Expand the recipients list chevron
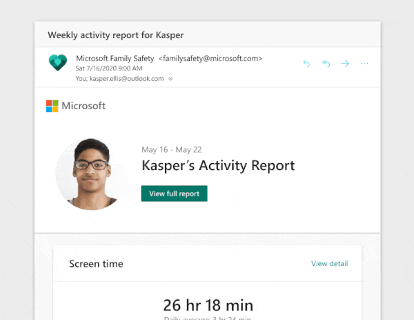This screenshot has height=320, width=414. (170, 79)
